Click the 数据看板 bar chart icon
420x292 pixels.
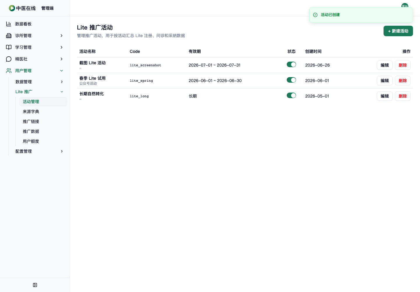9,24
